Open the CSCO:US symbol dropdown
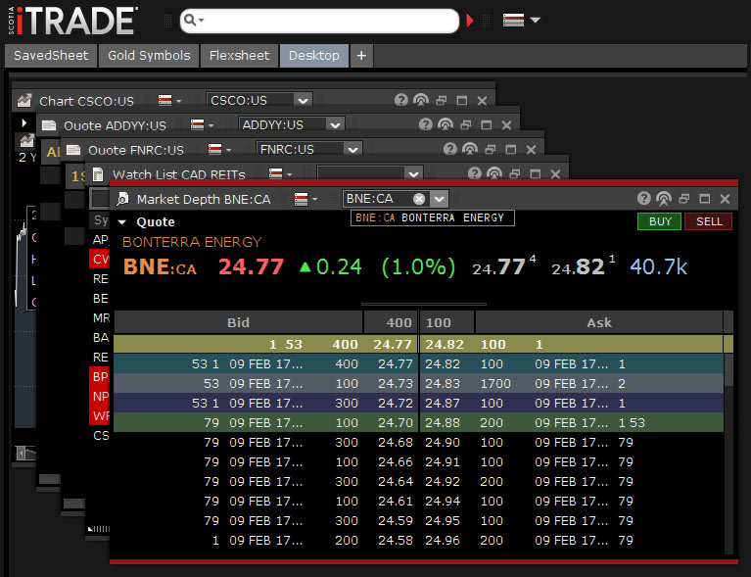 [x=303, y=100]
